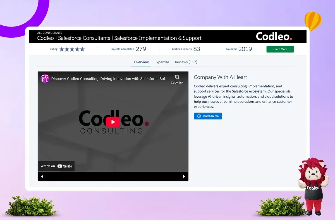Click the Watch on YouTube logo
This screenshot has width=335, height=220.
point(65,166)
